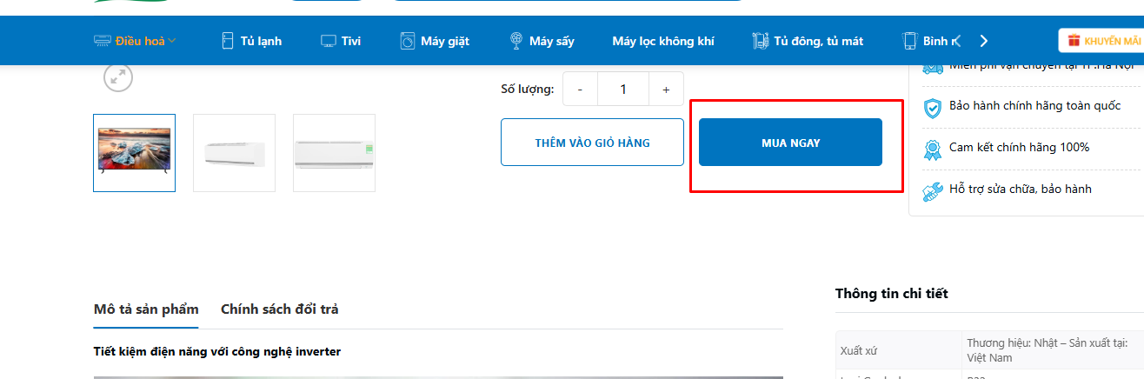
Task: Click the phone-shaped icon beside Bình
Action: tap(910, 40)
